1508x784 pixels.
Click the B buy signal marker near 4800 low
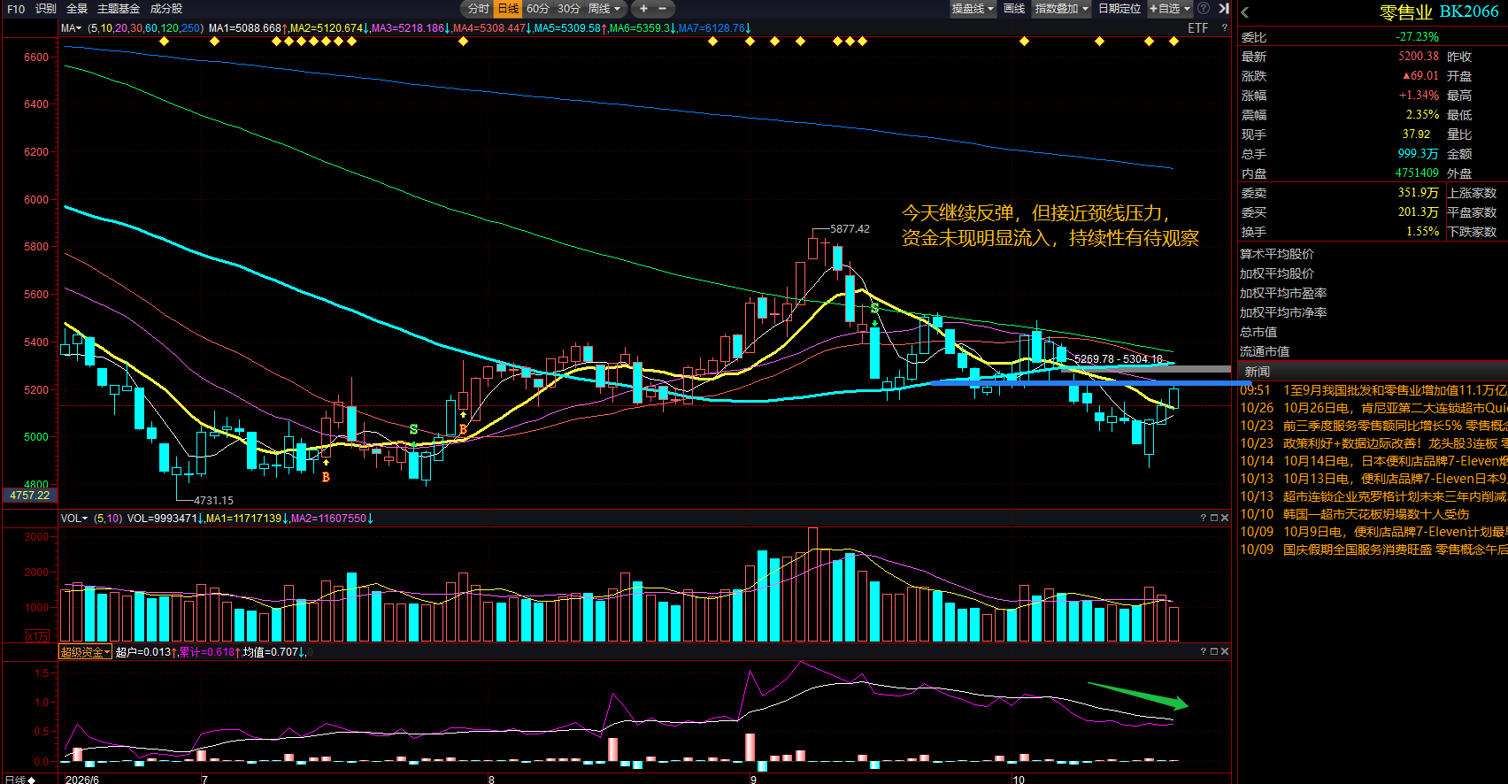326,477
